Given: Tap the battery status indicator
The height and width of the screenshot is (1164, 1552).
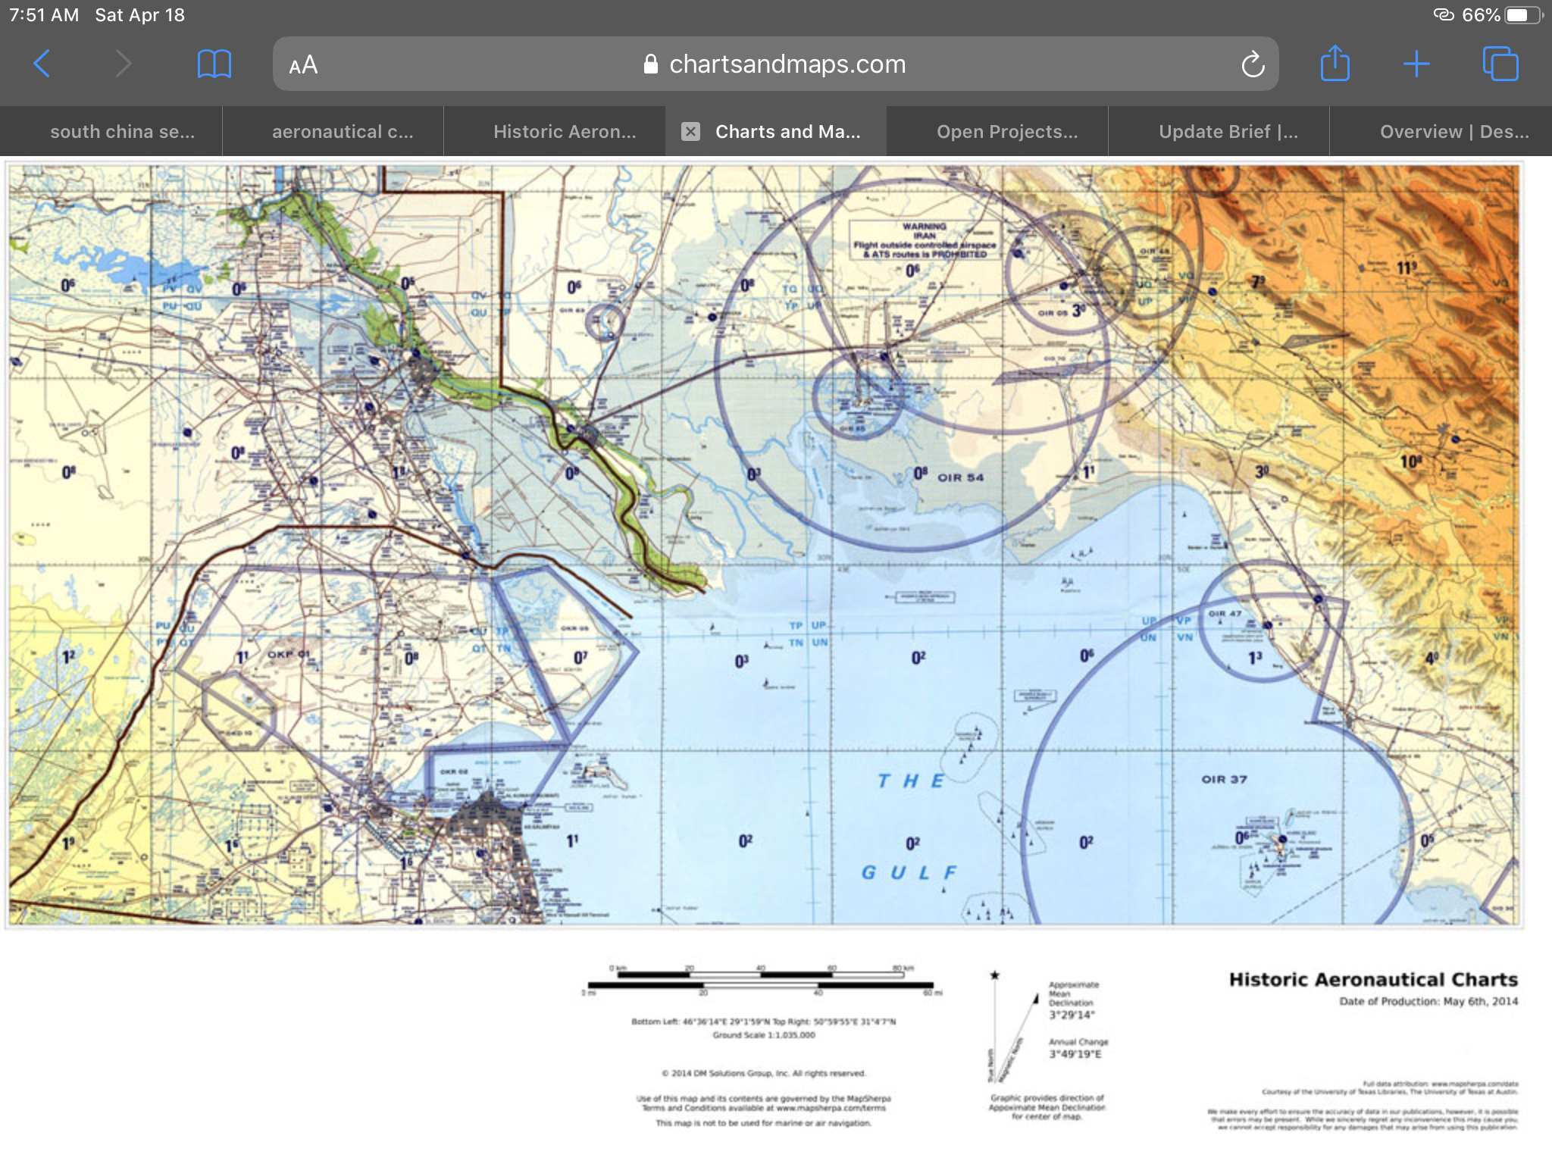Looking at the screenshot, I should click(1521, 15).
